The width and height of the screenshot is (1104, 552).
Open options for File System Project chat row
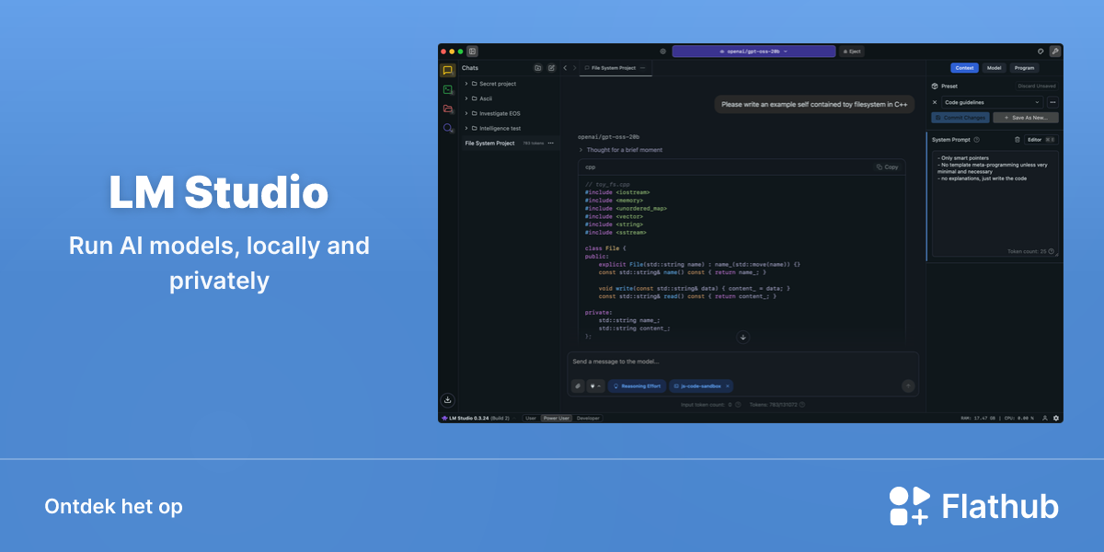pyautogui.click(x=551, y=144)
